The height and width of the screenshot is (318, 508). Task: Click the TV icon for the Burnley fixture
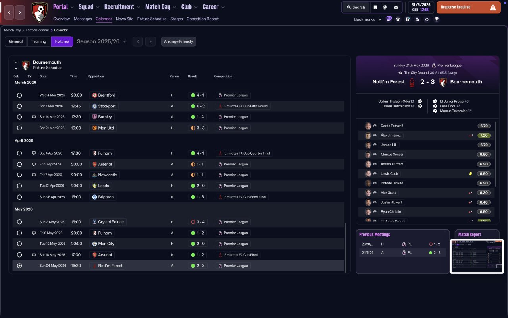[x=34, y=117]
